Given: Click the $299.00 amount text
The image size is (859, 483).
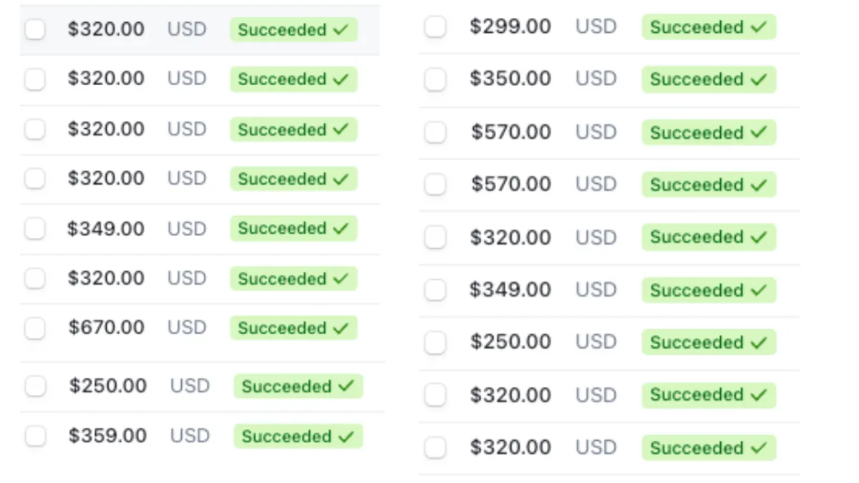Looking at the screenshot, I should [510, 27].
